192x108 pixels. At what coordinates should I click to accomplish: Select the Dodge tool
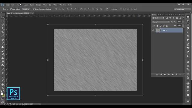pos(3,65)
